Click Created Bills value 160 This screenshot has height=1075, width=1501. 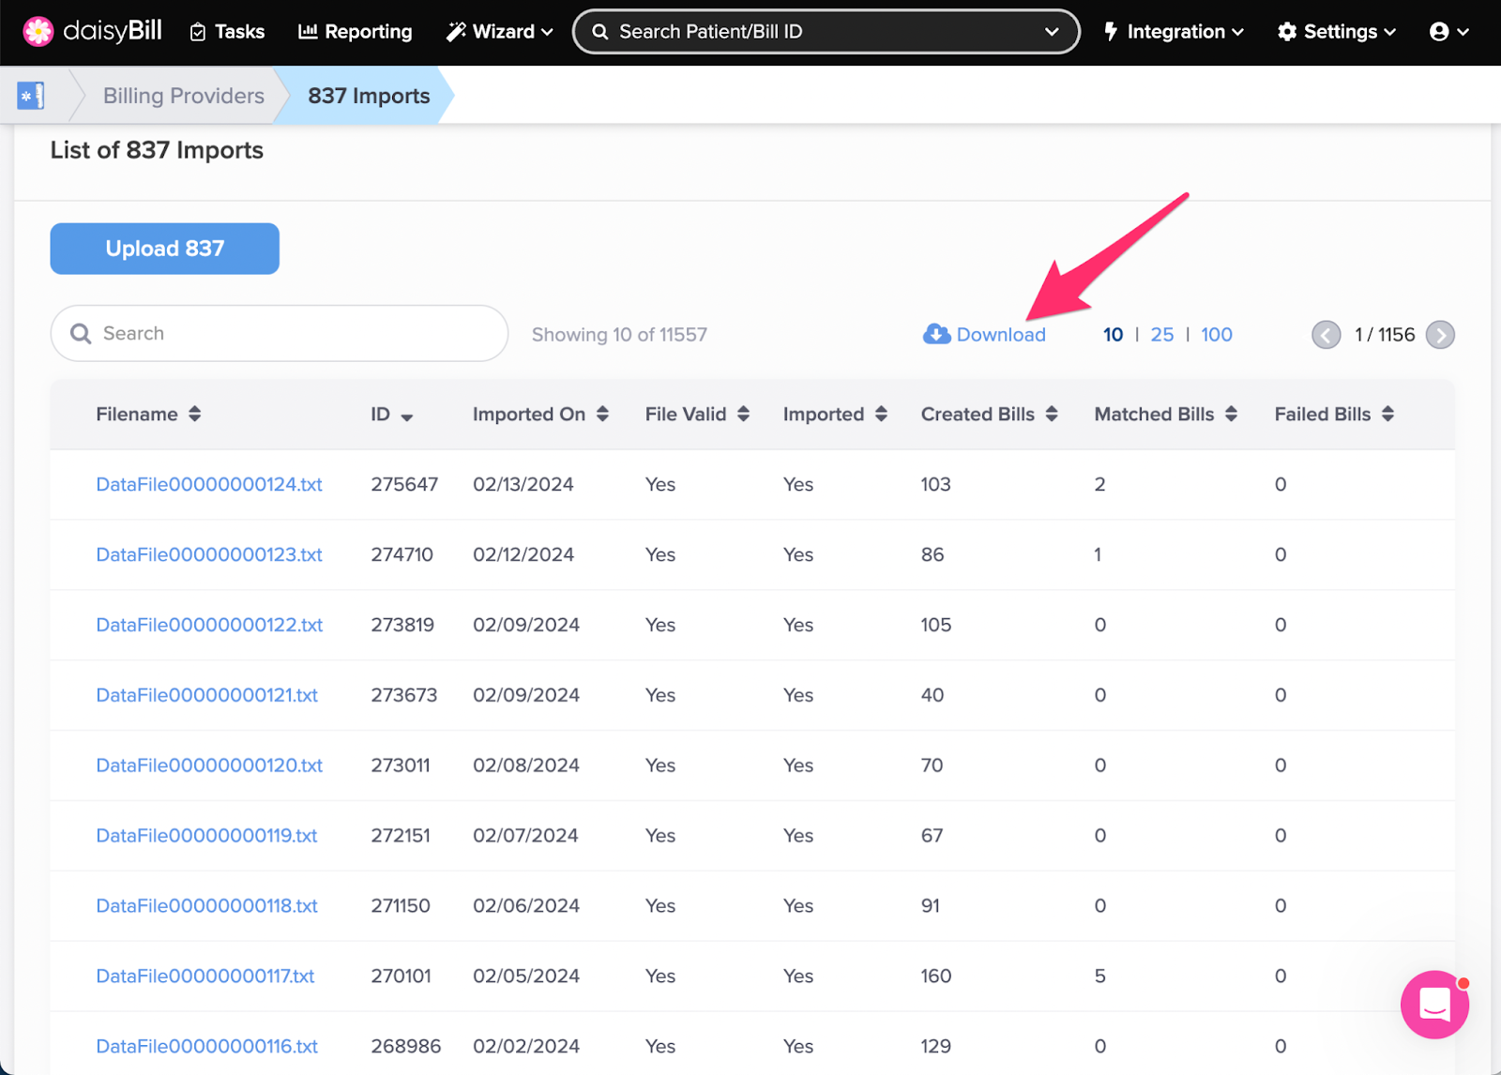[936, 977]
